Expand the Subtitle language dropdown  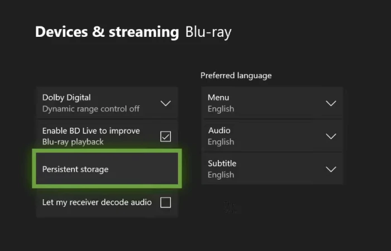271,169
